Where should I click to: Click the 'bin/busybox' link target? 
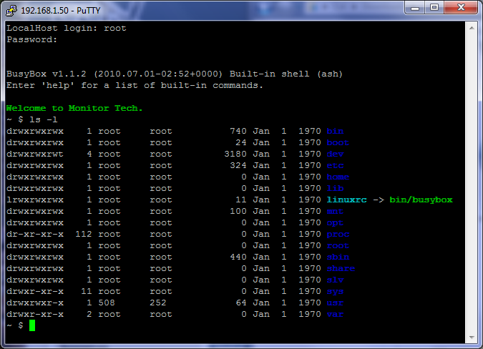pos(421,200)
